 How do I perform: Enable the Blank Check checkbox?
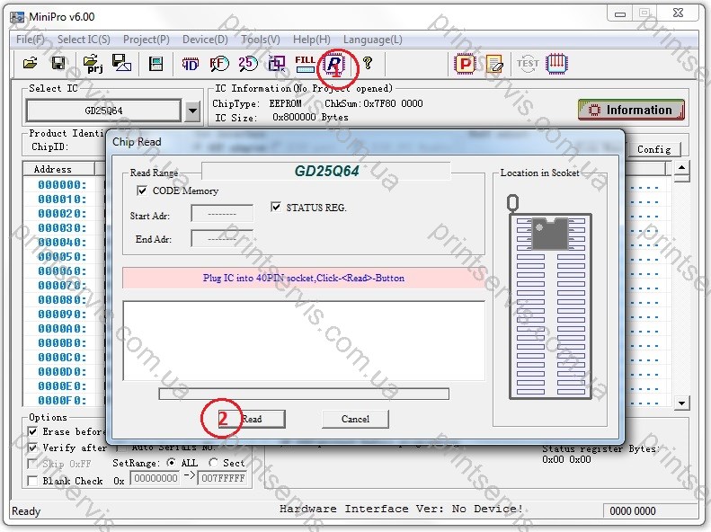[x=32, y=481]
